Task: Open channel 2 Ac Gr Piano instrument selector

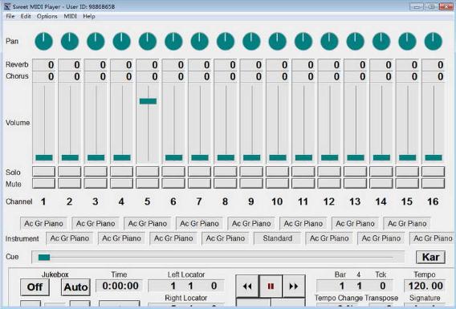Action: click(x=70, y=238)
